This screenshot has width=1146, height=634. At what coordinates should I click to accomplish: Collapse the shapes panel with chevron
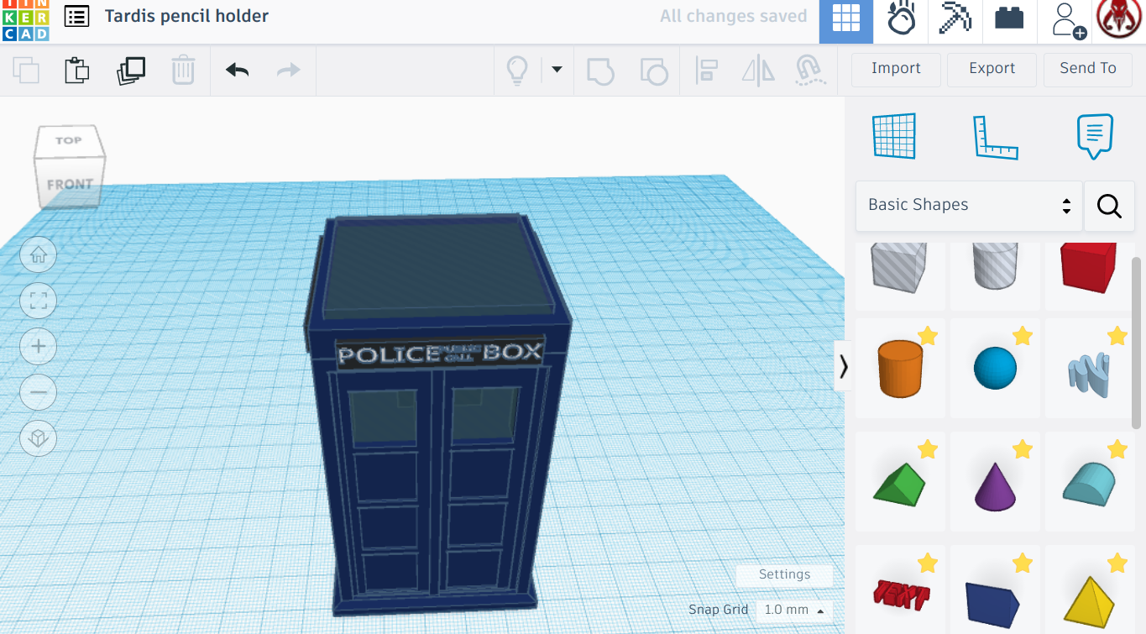coord(843,366)
